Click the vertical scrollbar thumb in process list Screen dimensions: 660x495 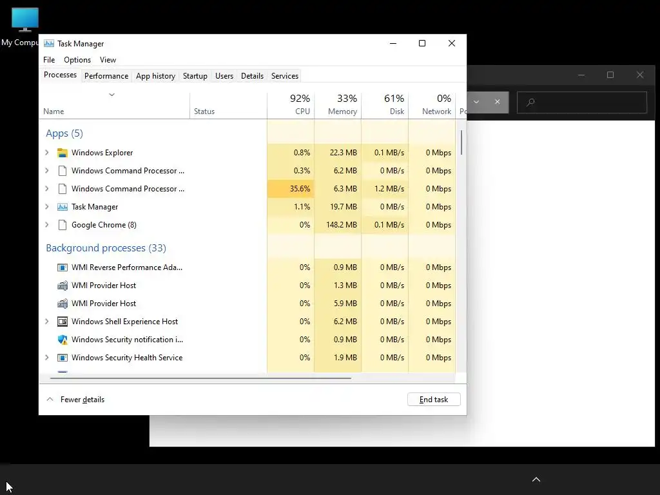(461, 142)
